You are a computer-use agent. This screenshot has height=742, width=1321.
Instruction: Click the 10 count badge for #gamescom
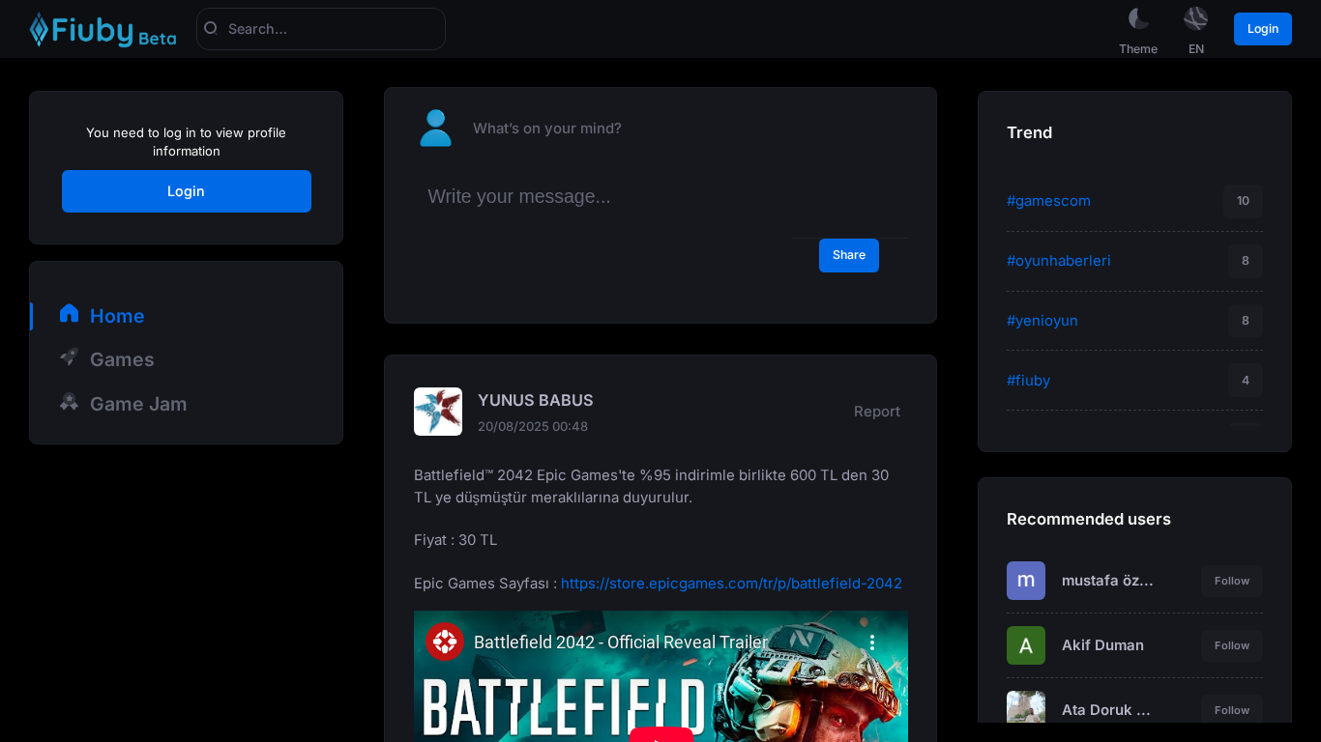[1243, 201]
